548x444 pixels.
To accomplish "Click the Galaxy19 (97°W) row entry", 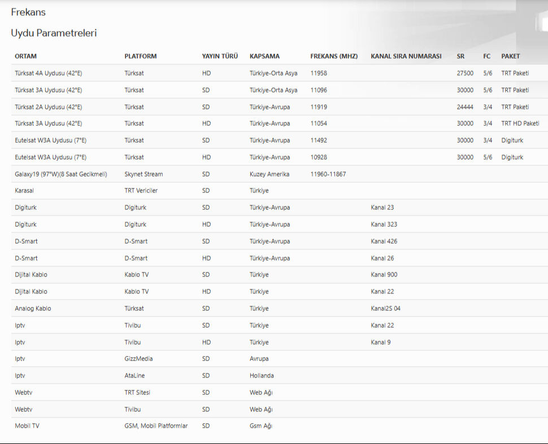I will (x=60, y=174).
